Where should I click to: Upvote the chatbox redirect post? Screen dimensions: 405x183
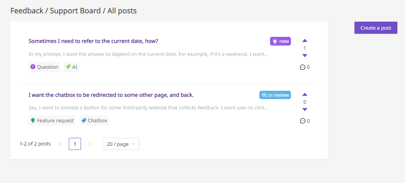305,95
